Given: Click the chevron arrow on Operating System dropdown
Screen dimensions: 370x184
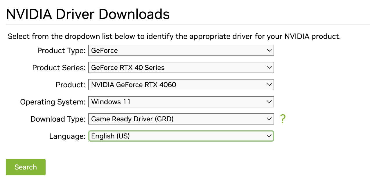Looking at the screenshot, I should (x=269, y=102).
